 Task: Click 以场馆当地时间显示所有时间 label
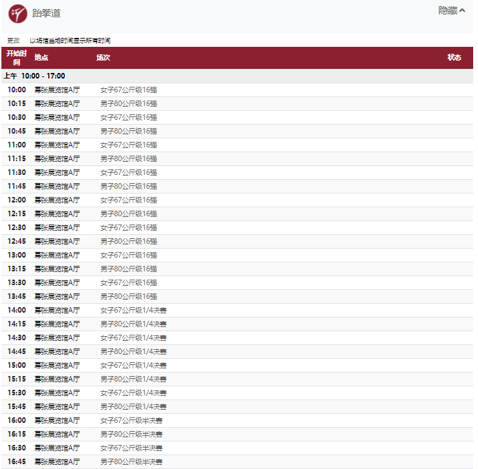(x=70, y=41)
